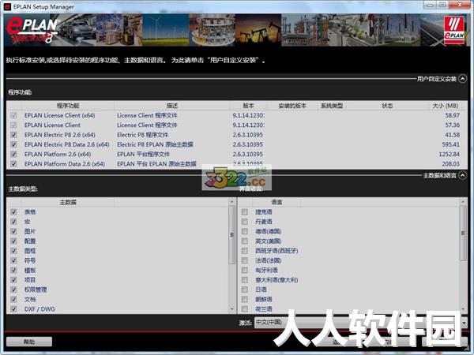
Task: Click language list scroll-up arrow
Action: (463, 202)
